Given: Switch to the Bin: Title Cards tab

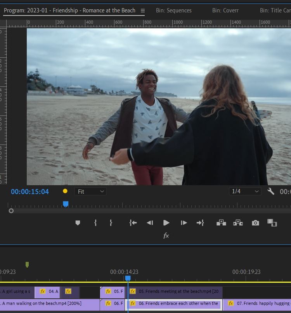Looking at the screenshot, I should [275, 10].
